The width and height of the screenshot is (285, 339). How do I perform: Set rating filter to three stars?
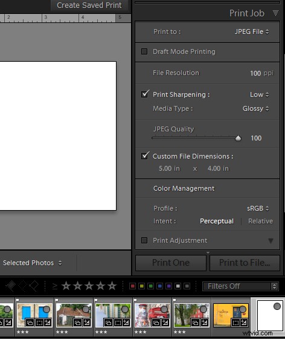(x=89, y=286)
